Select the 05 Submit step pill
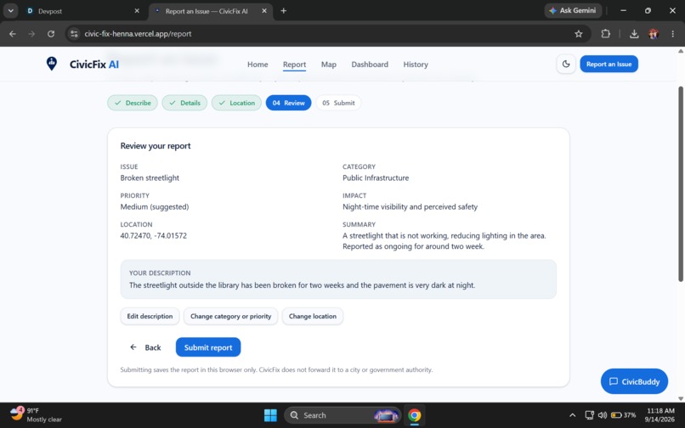This screenshot has height=428, width=685. coord(338,103)
